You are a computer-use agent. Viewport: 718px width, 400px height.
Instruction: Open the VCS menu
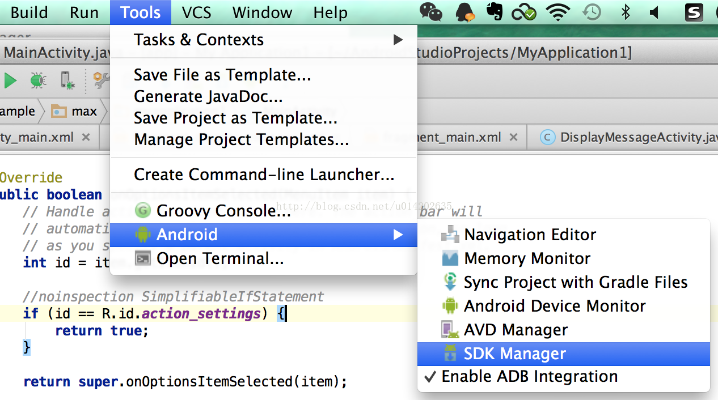[x=197, y=12]
